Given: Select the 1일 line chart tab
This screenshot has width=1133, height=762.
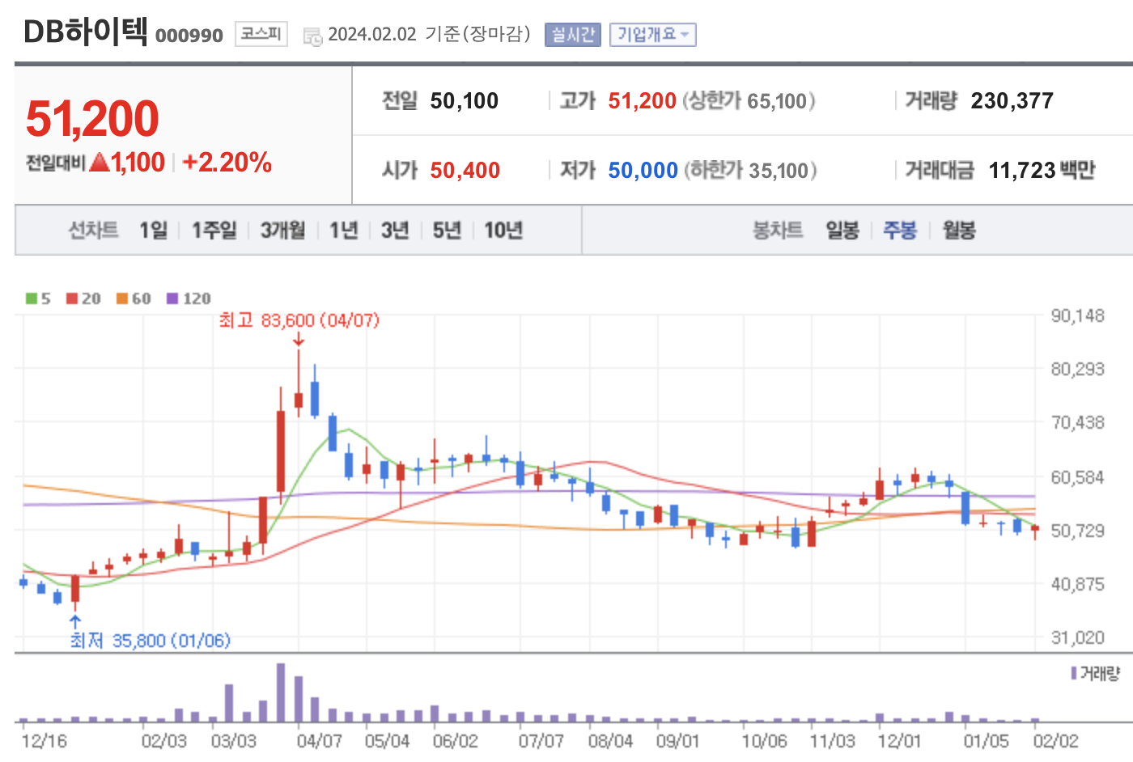Looking at the screenshot, I should (x=153, y=231).
